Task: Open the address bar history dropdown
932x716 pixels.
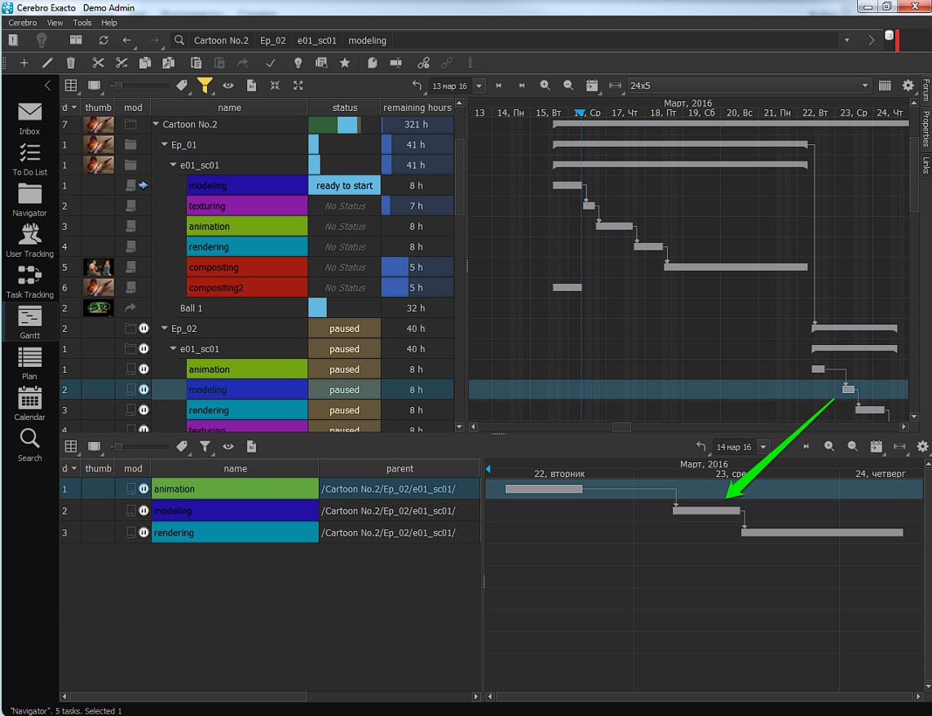Action: click(x=847, y=41)
